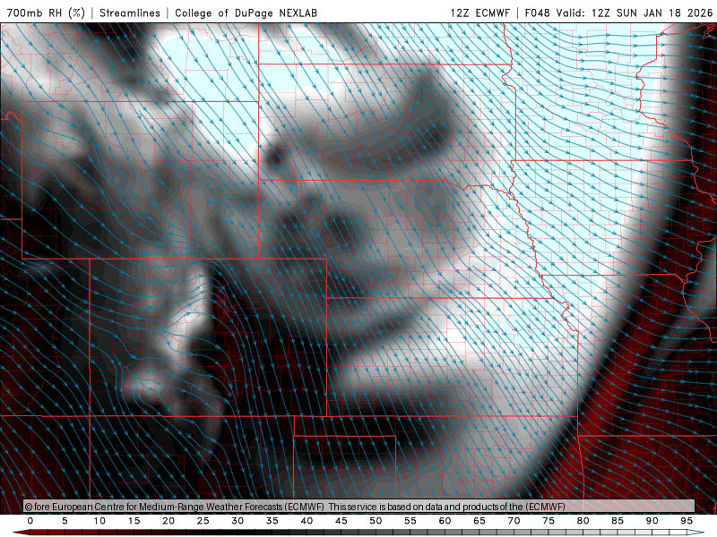Select the '10' value on the colorbar scale
Image resolution: width=717 pixels, height=537 pixels.
coord(99,521)
